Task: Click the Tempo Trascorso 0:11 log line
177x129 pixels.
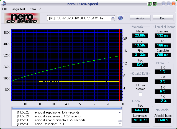Action: (x=40, y=124)
